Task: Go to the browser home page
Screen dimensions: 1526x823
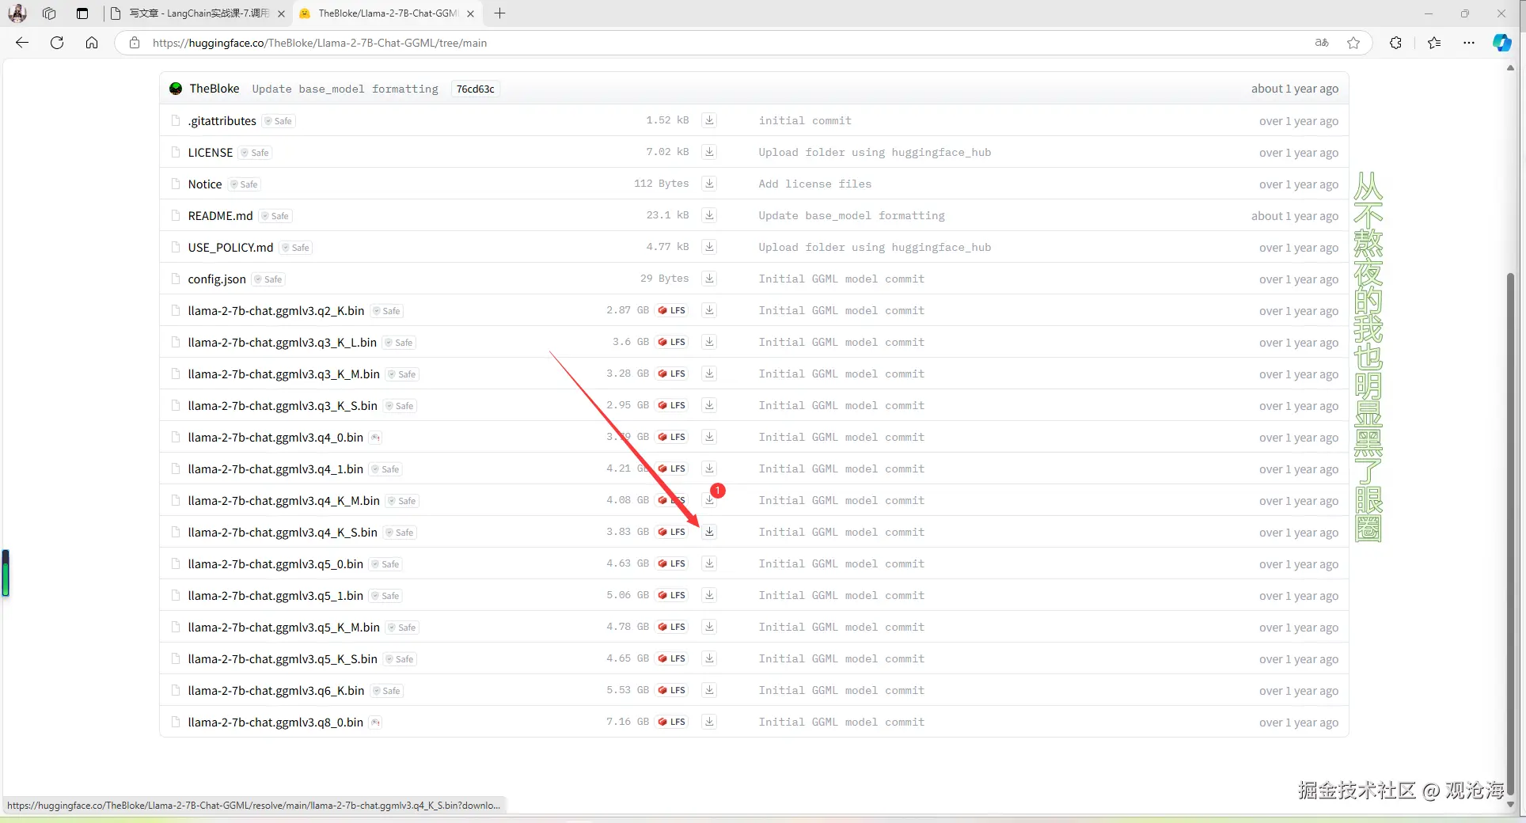Action: pos(92,43)
